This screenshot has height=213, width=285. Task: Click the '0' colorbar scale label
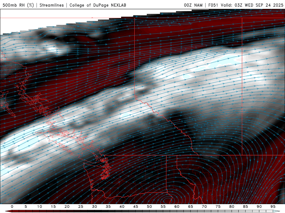tap(12, 207)
